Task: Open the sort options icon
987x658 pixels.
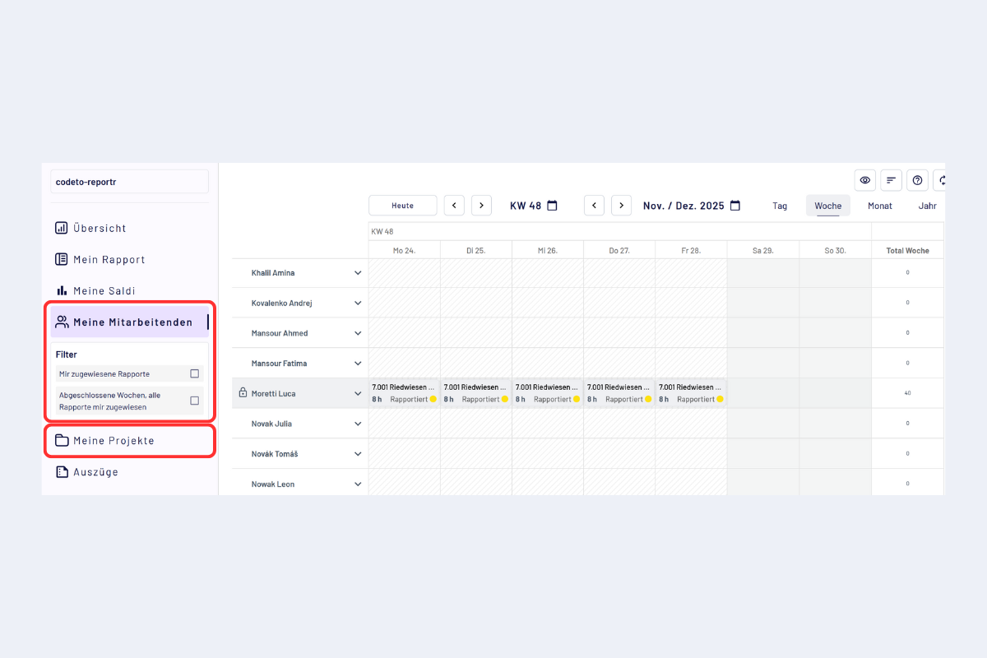Action: [x=891, y=180]
